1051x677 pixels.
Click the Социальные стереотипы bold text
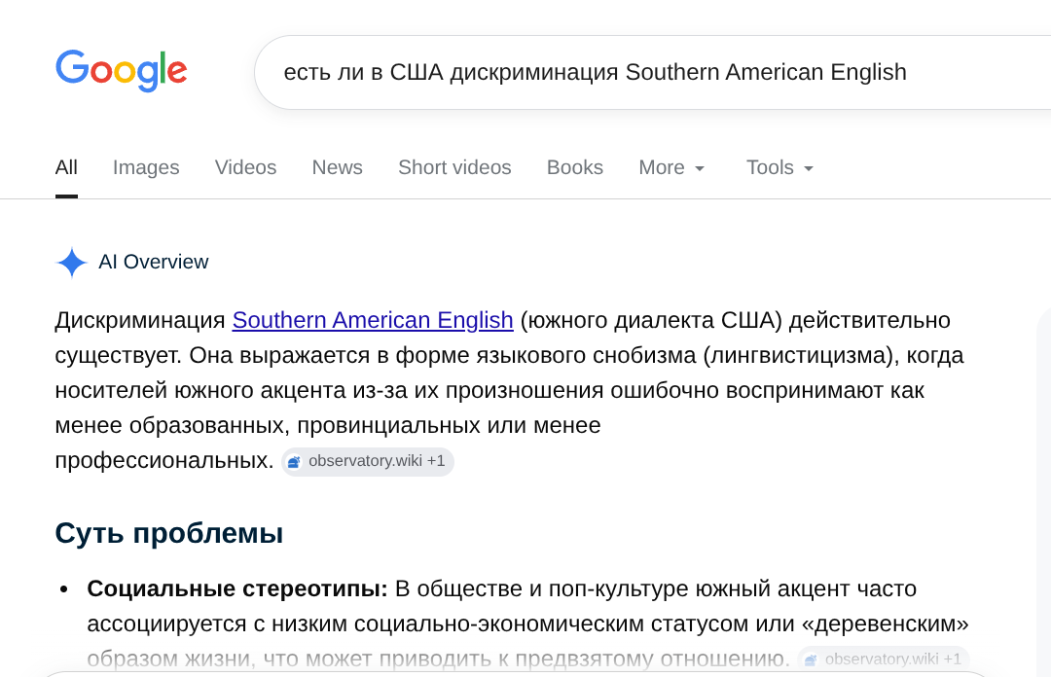pos(237,588)
